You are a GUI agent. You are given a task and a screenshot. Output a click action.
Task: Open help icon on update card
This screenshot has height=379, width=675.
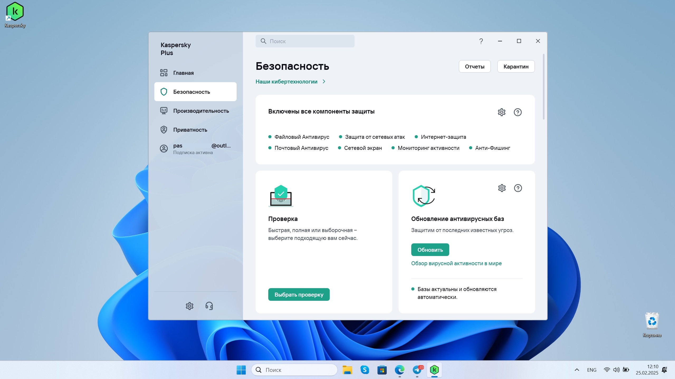518,188
